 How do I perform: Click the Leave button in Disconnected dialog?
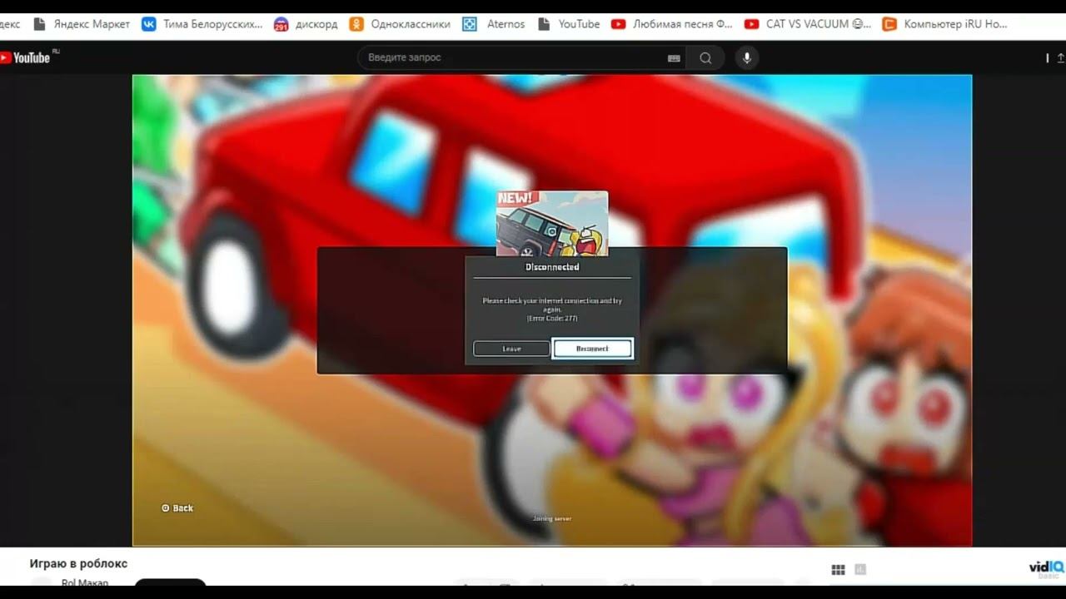pos(511,349)
